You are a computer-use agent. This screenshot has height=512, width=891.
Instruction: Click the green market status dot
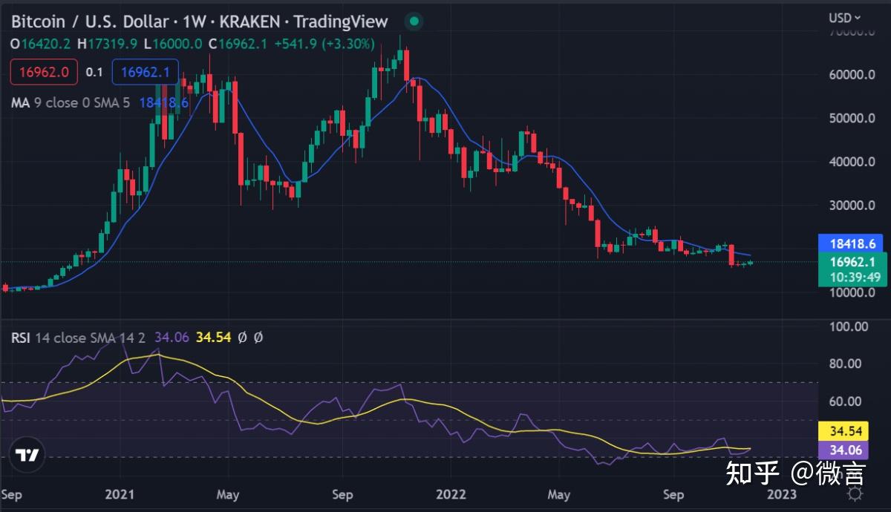click(x=416, y=21)
